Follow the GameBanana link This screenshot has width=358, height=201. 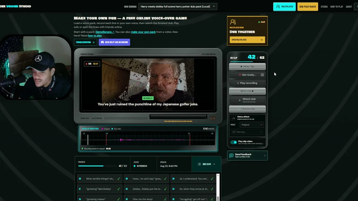click(105, 32)
